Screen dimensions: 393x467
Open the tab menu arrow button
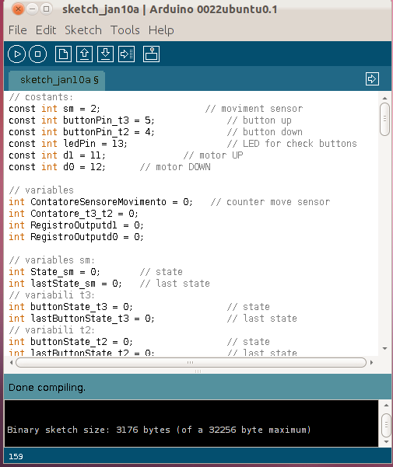tap(372, 79)
